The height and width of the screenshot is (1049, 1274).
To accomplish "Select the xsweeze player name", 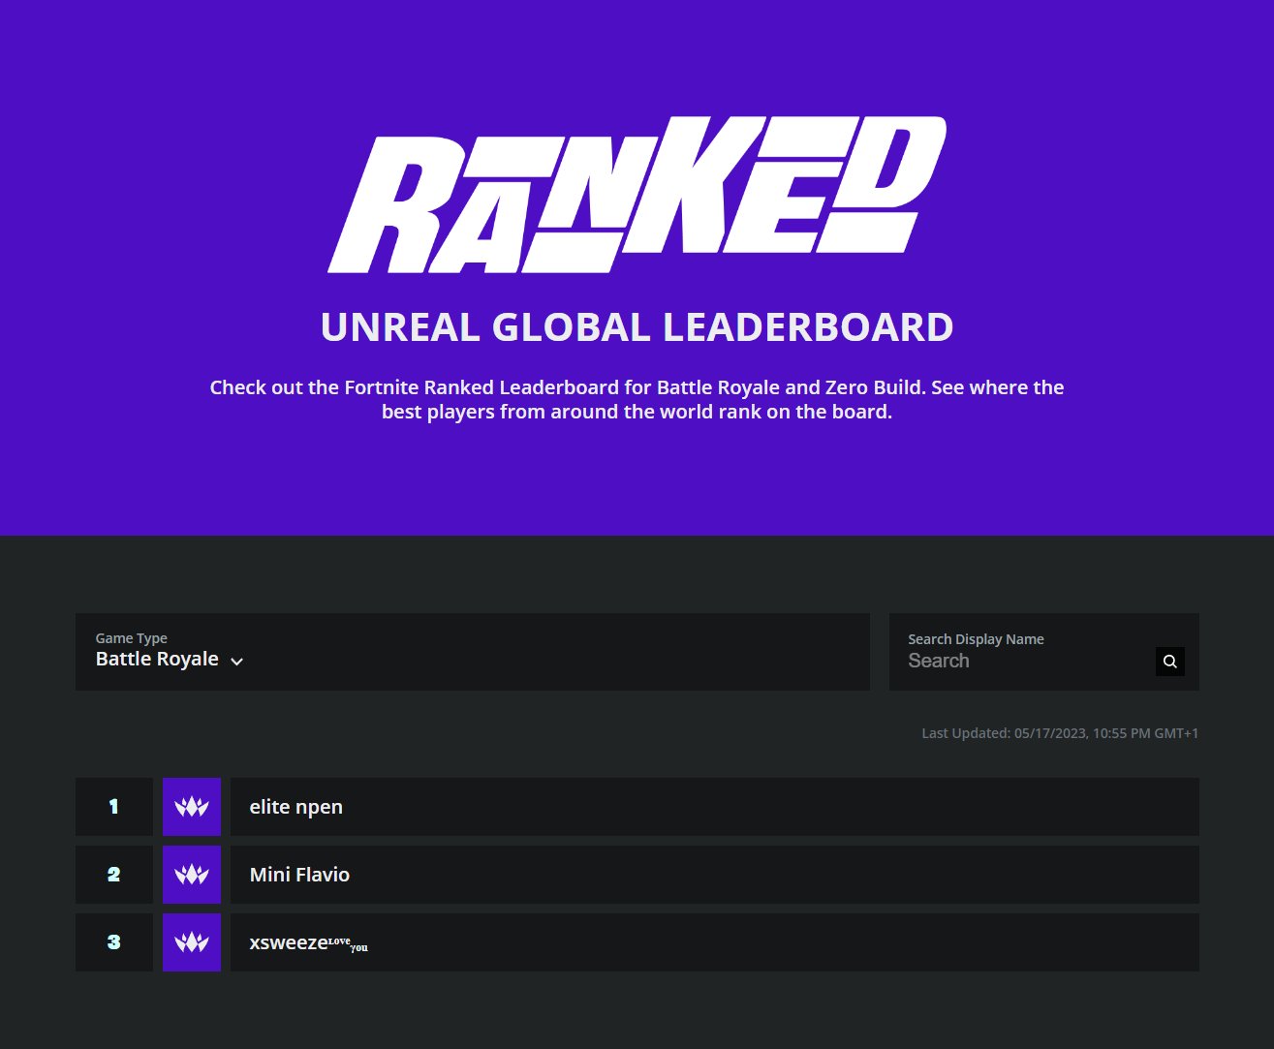I will (308, 942).
